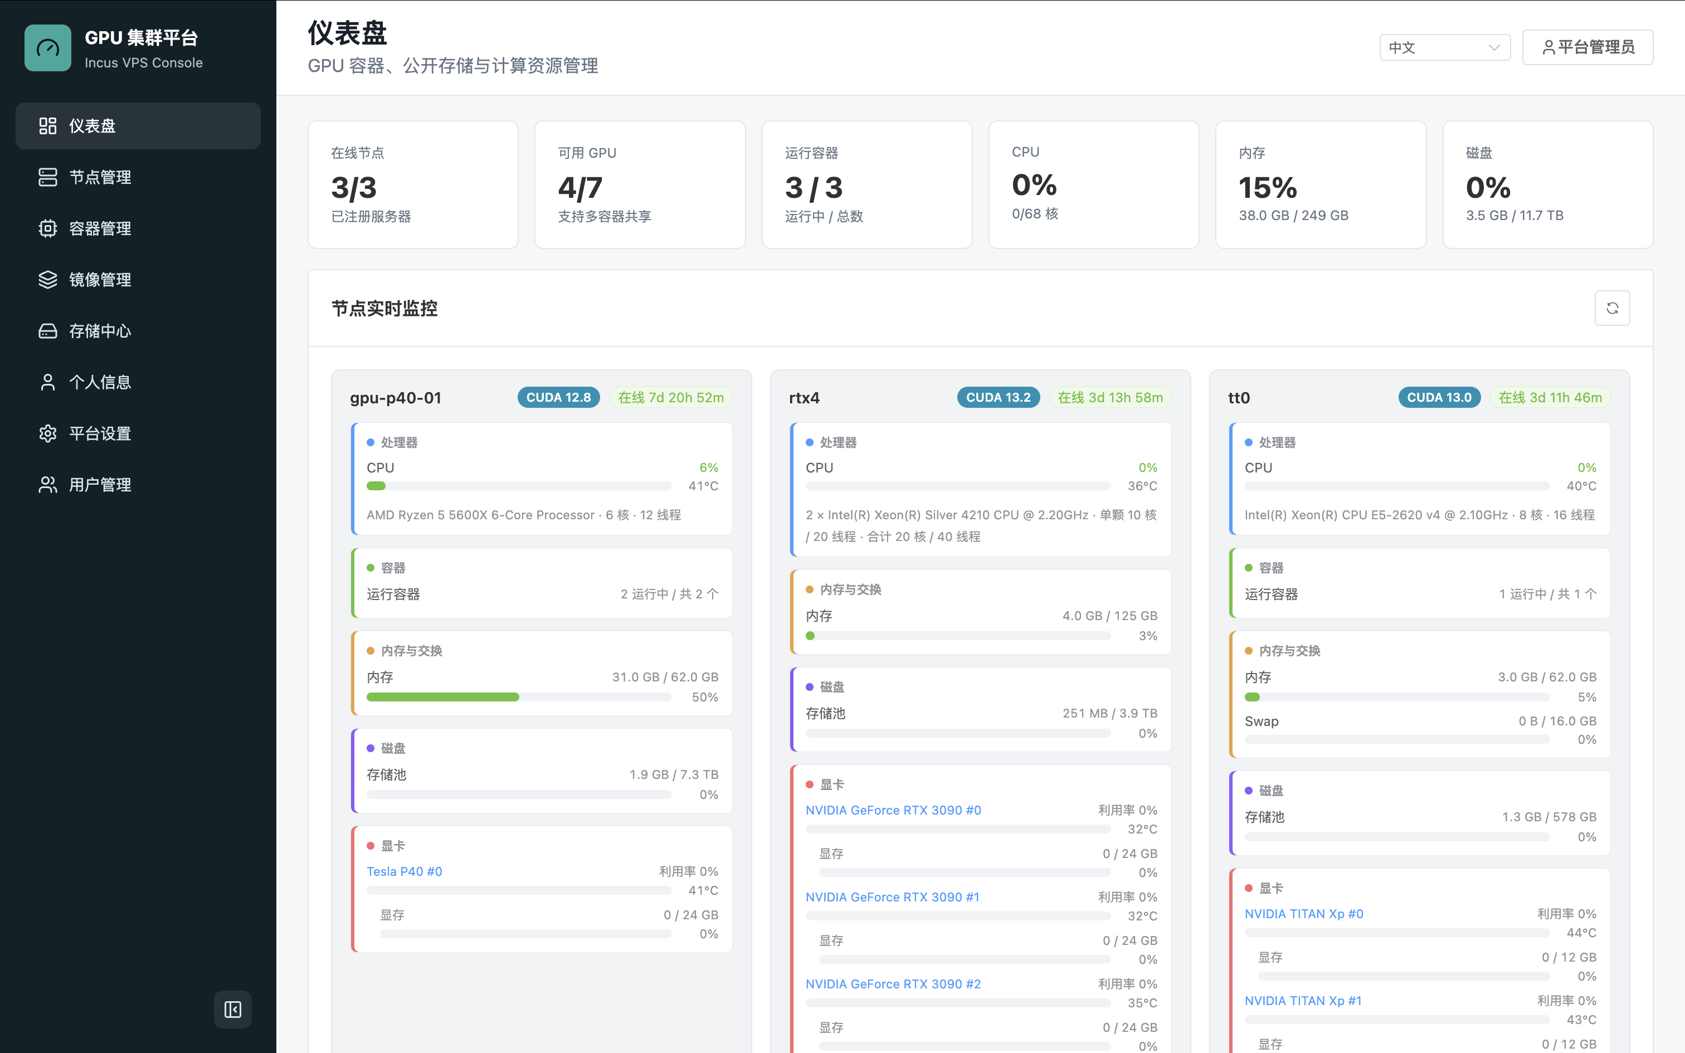This screenshot has width=1685, height=1053.
Task: Click the CPU 0% stat card
Action: click(1094, 184)
